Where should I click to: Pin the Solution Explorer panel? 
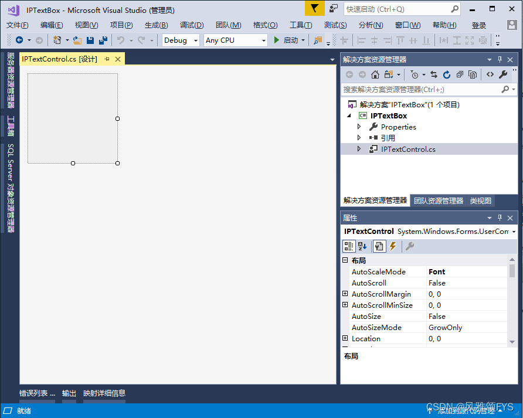point(500,59)
